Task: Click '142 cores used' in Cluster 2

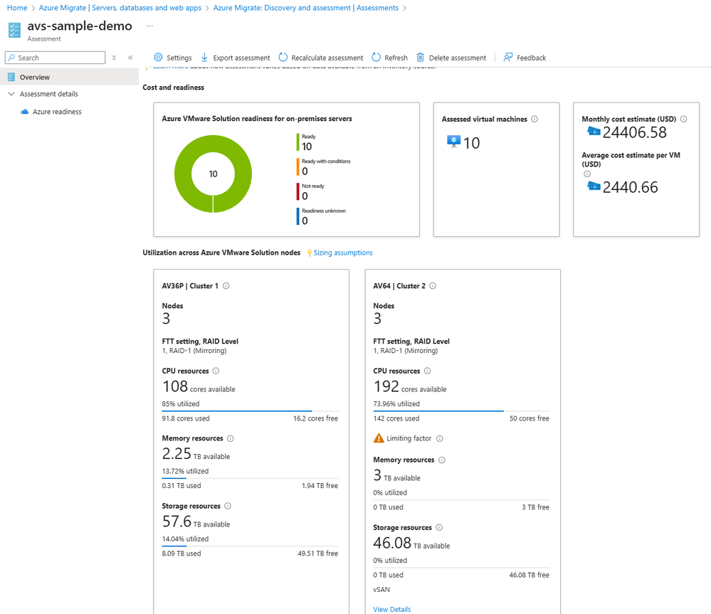Action: coord(396,418)
